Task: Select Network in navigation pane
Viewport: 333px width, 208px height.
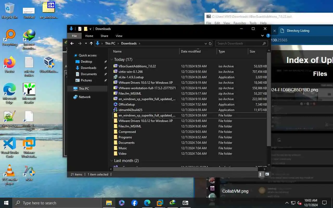Action: click(85, 97)
